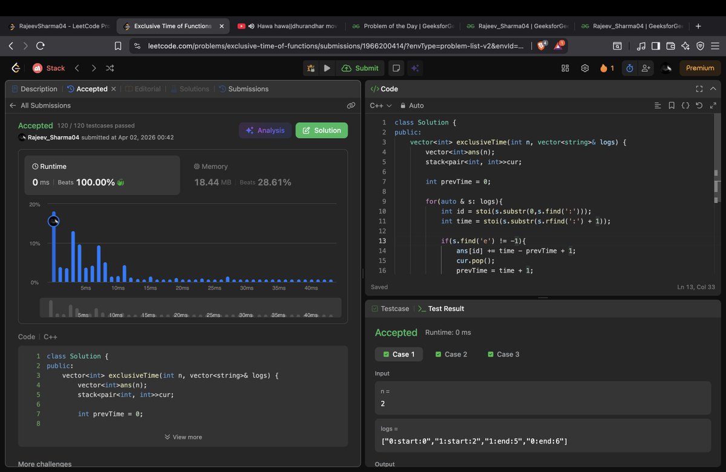This screenshot has height=472, width=726.
Task: Click the browser reload button
Action: point(41,45)
